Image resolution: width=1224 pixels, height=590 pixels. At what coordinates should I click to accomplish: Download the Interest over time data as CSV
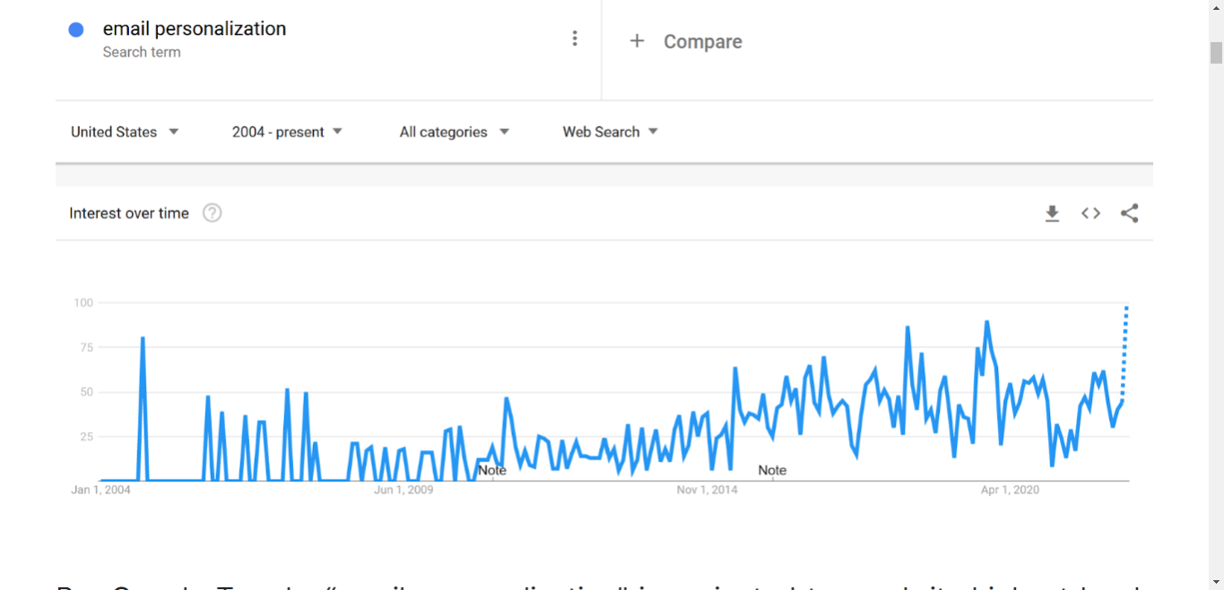(1052, 213)
